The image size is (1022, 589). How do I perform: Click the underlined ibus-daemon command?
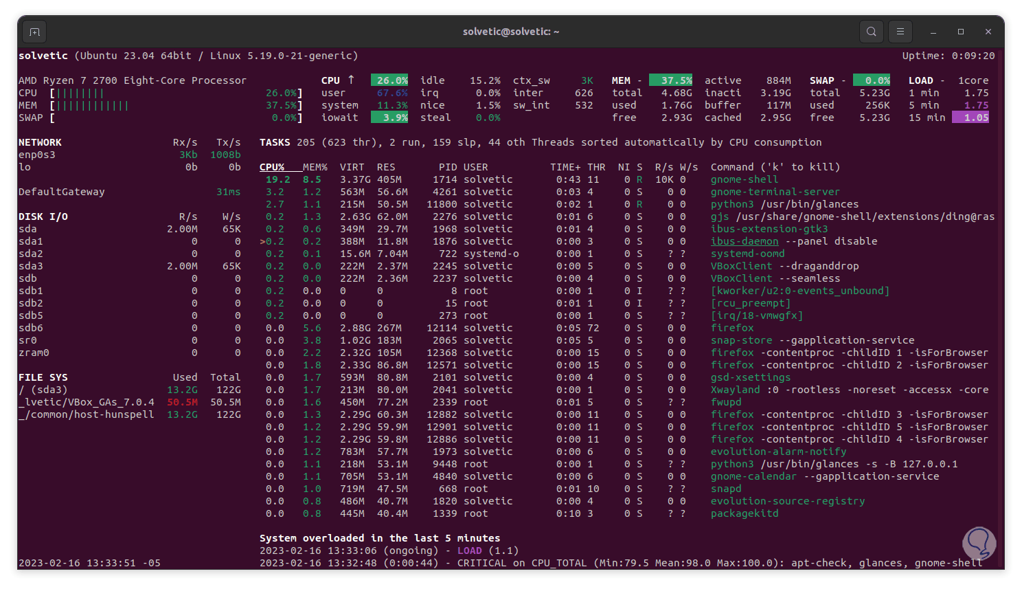coord(745,241)
